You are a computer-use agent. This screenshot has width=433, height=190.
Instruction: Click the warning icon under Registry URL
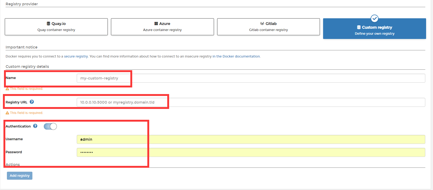[7, 113]
